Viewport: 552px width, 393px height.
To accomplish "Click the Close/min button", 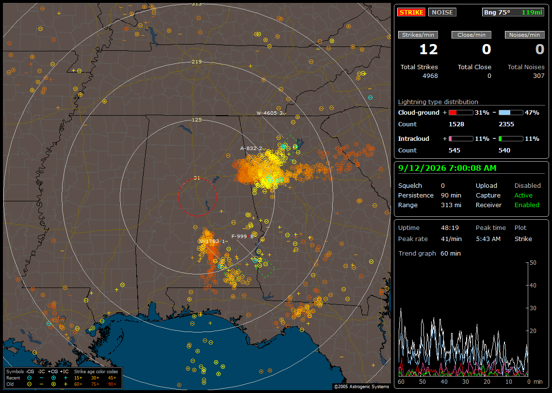I will tap(471, 35).
